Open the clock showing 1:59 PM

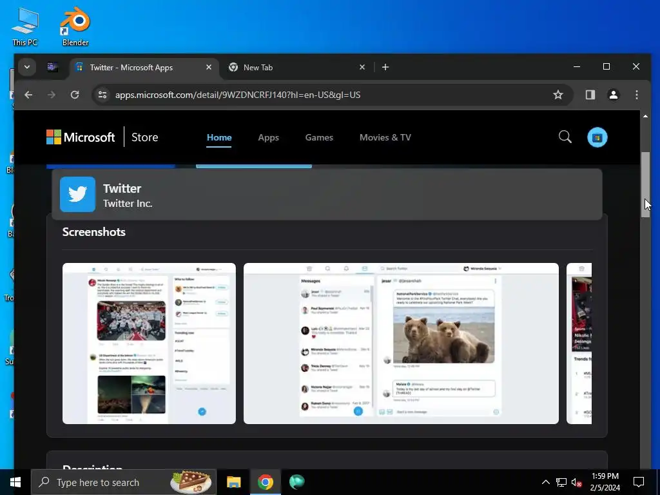pyautogui.click(x=605, y=482)
